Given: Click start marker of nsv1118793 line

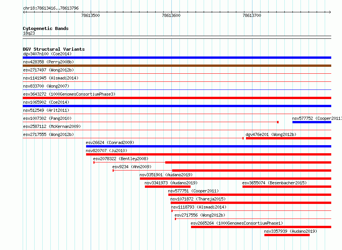Looking at the screenshot, I should 172,211.
